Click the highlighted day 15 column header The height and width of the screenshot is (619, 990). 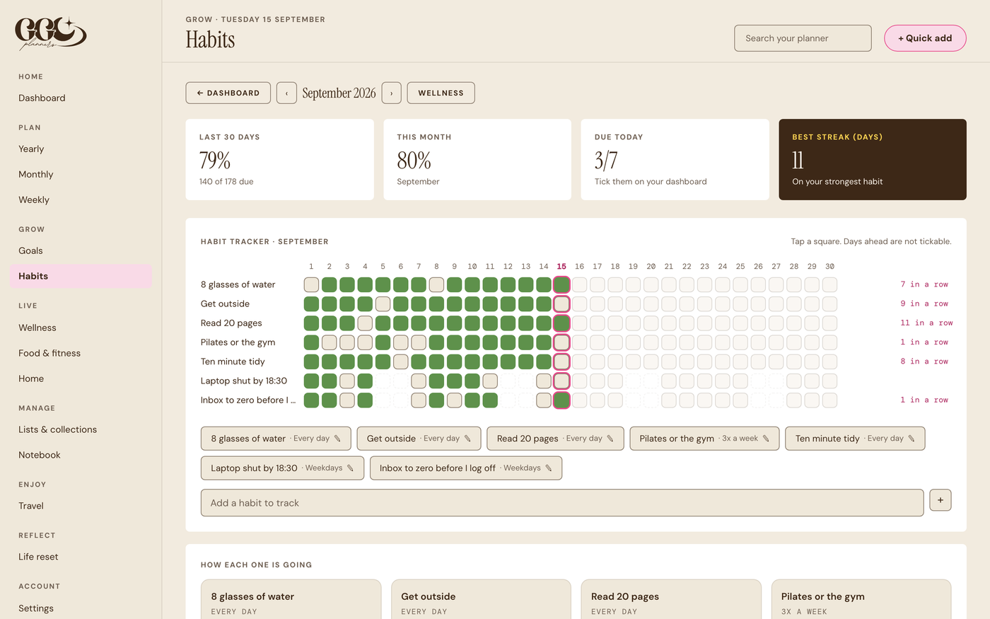pos(561,267)
